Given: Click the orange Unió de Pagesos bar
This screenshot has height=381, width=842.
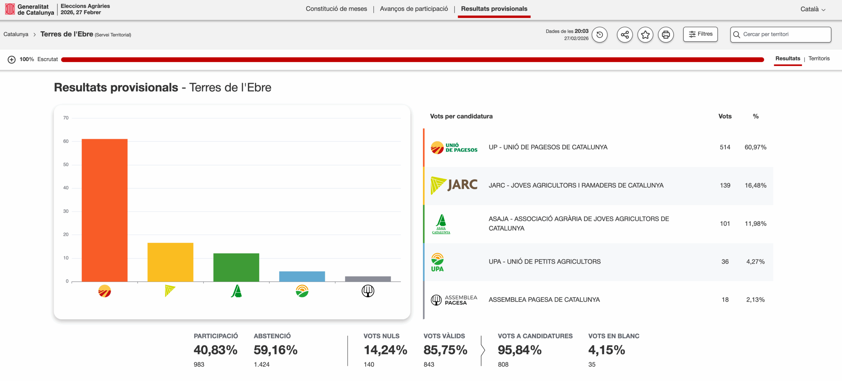Looking at the screenshot, I should tap(105, 210).
